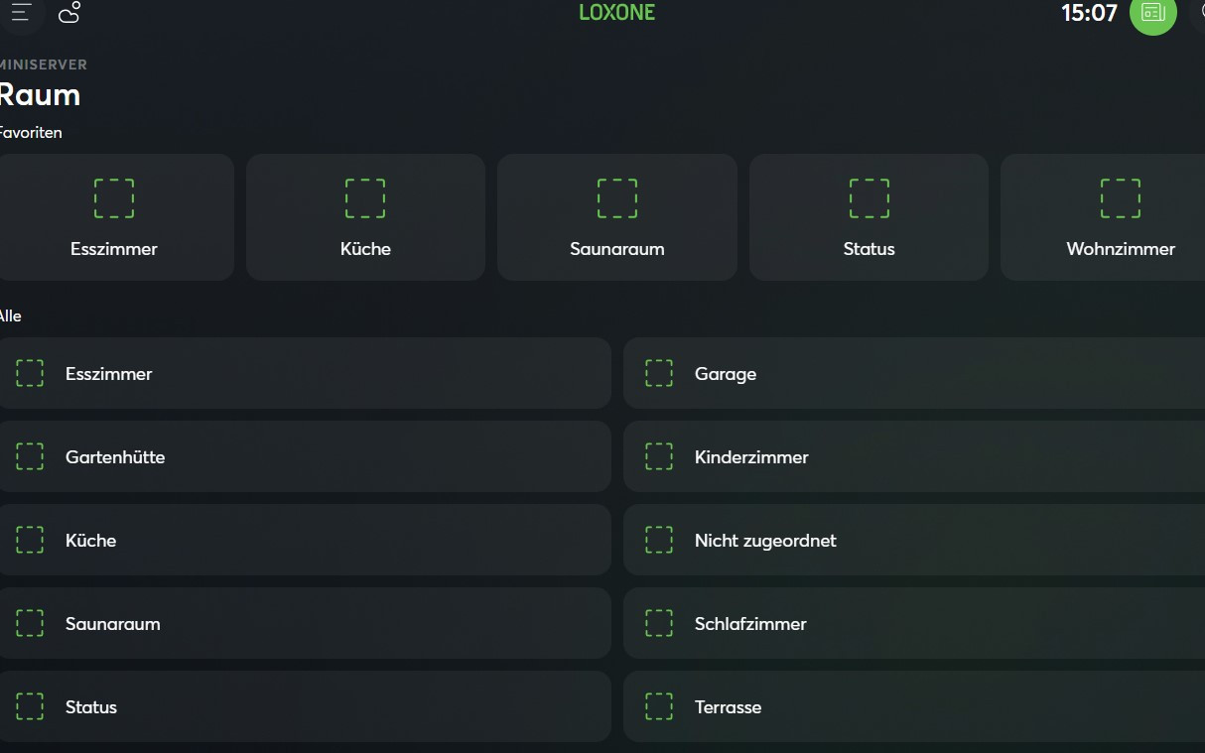Viewport: 1205px width, 753px height.
Task: Click the Kinderzimmer room icon
Action: (659, 456)
